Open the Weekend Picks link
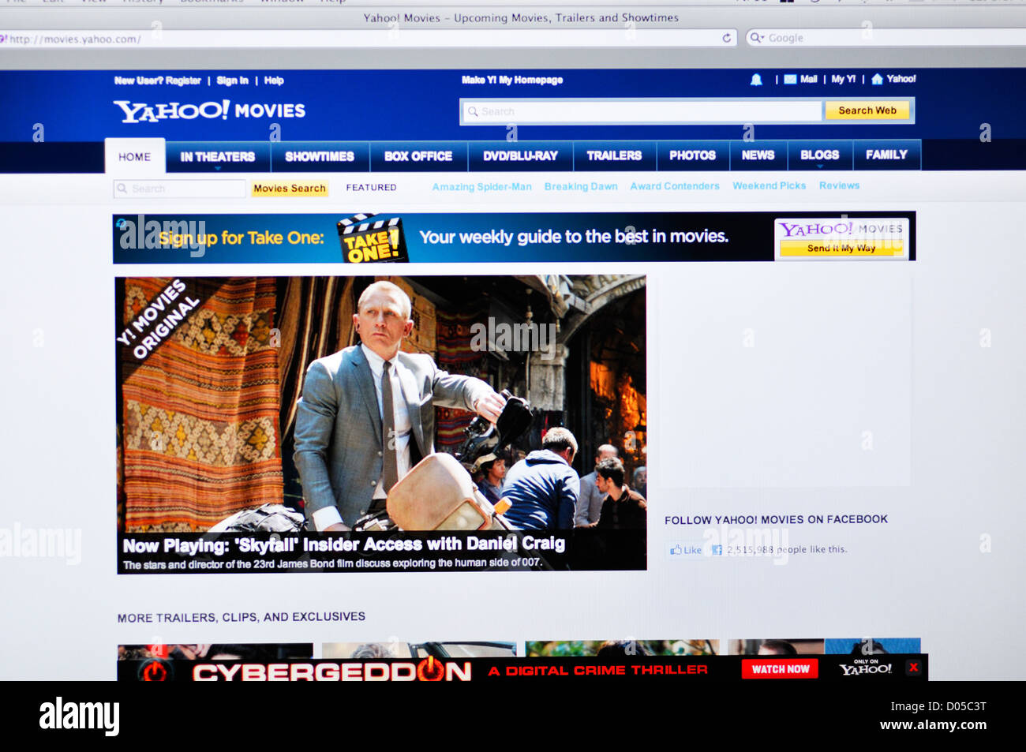 (x=769, y=185)
